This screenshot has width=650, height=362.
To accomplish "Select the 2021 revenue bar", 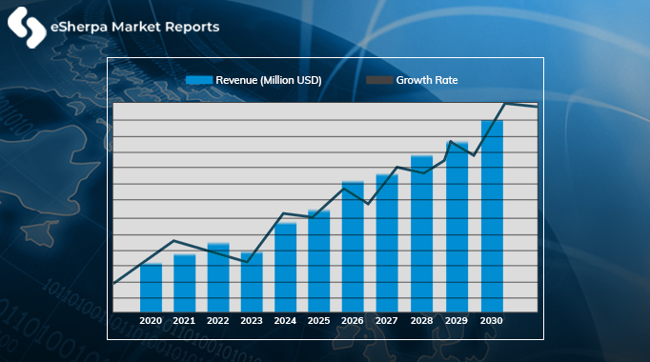I will click(x=185, y=283).
